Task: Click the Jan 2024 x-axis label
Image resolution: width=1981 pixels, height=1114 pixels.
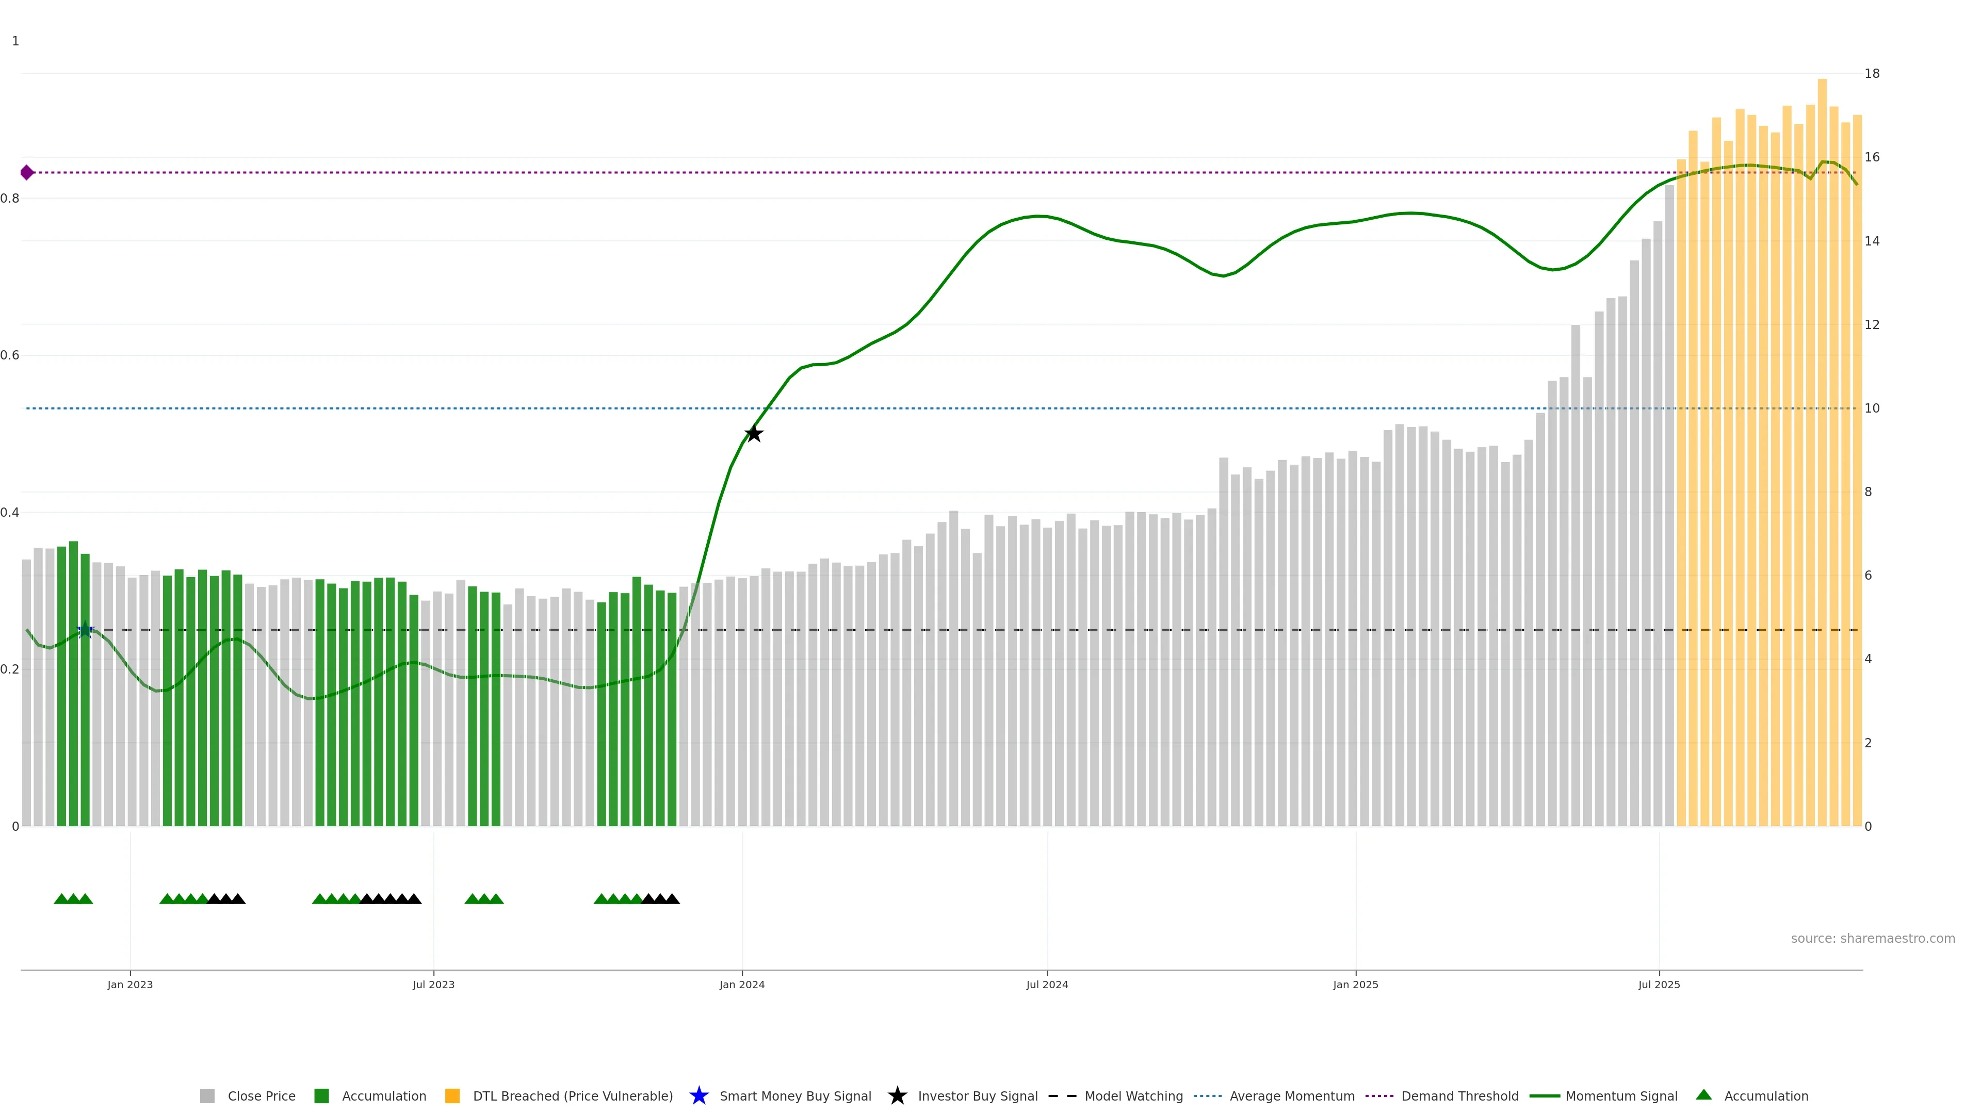Action: click(741, 985)
